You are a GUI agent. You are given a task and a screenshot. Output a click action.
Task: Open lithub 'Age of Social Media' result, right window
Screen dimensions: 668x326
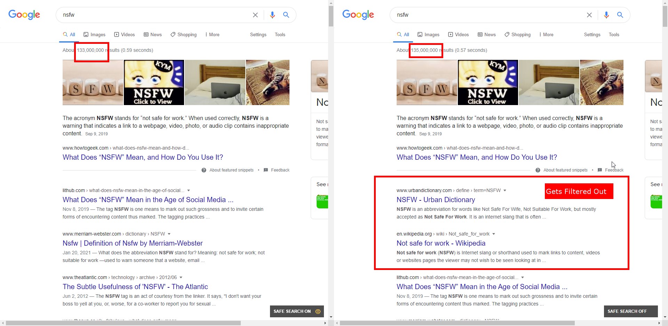point(482,287)
